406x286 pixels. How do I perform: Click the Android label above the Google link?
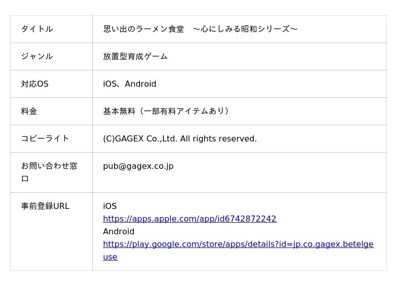click(119, 232)
